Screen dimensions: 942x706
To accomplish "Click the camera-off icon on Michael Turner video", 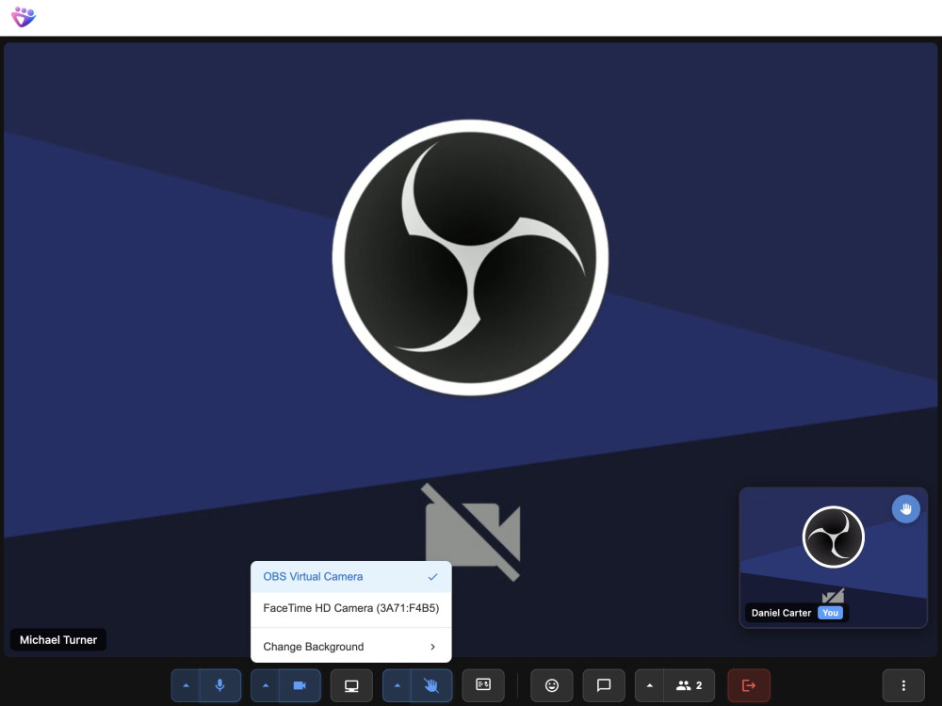I will pos(472,533).
